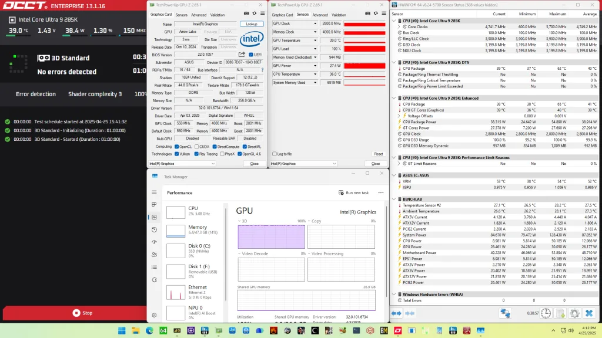Click Close button in GPU-Z Sensors window

tap(376, 164)
